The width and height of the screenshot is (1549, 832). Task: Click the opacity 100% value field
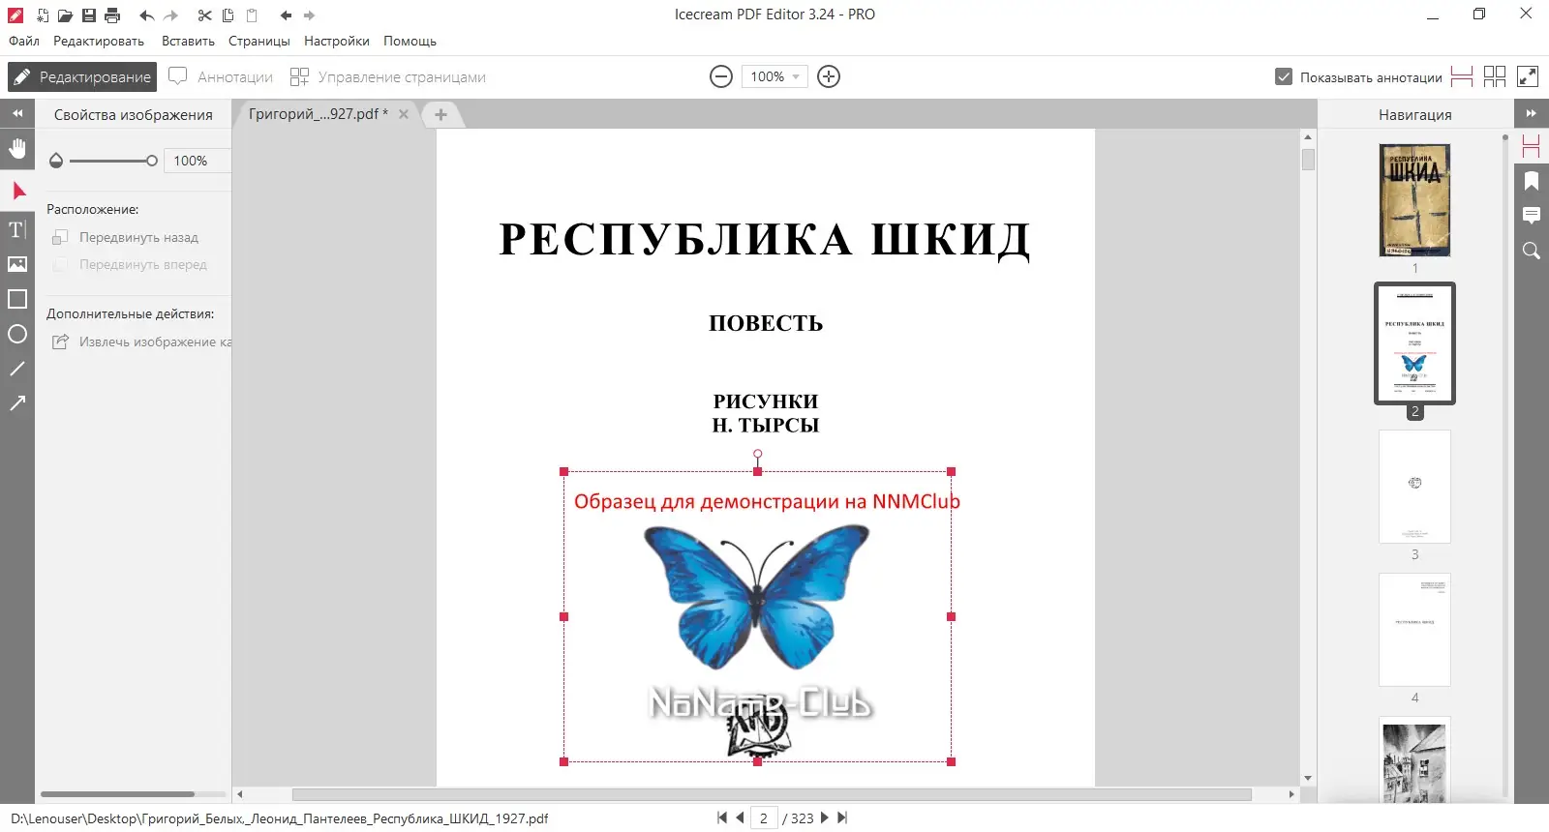197,161
